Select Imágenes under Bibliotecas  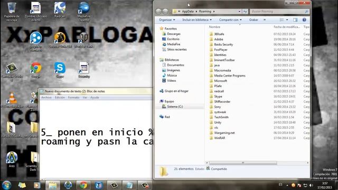173,70
